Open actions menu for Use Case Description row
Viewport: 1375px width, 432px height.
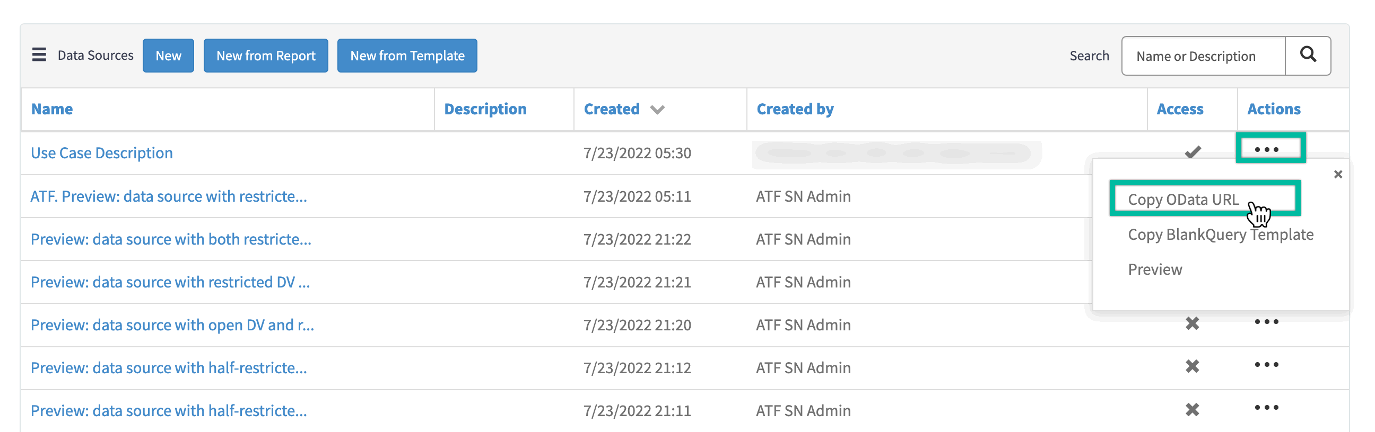point(1270,150)
